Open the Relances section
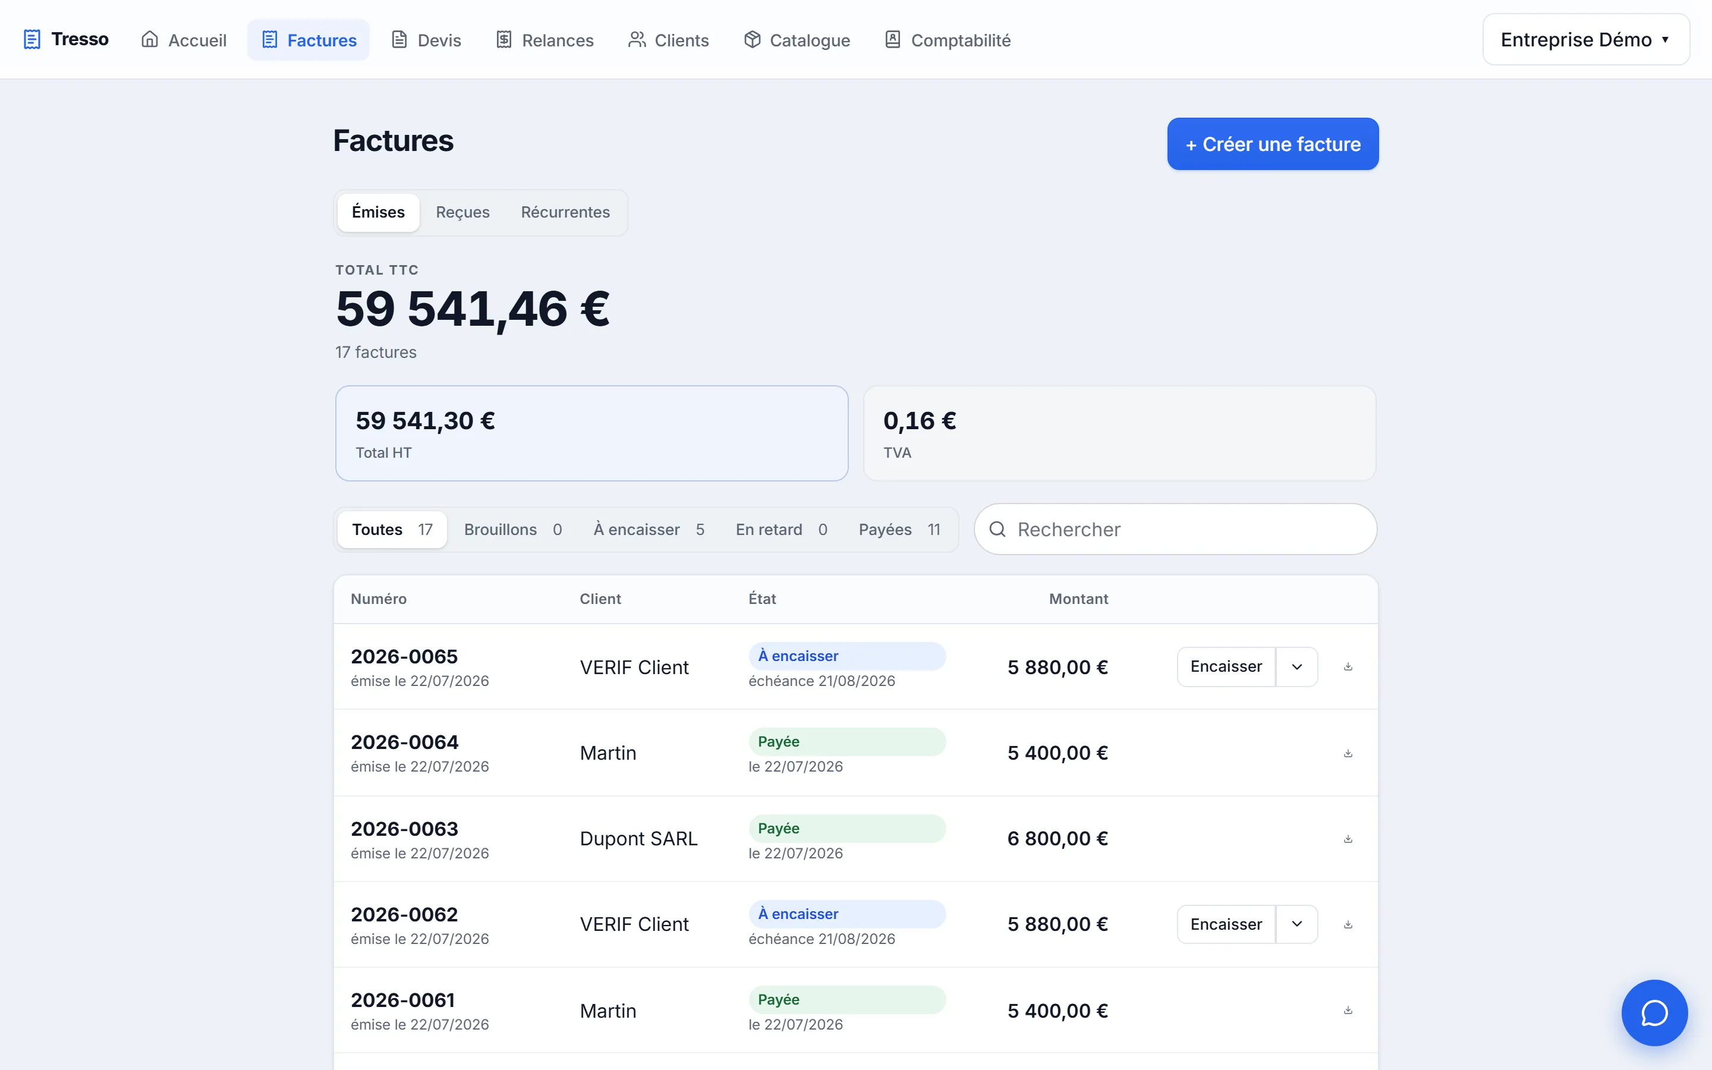 [x=545, y=40]
